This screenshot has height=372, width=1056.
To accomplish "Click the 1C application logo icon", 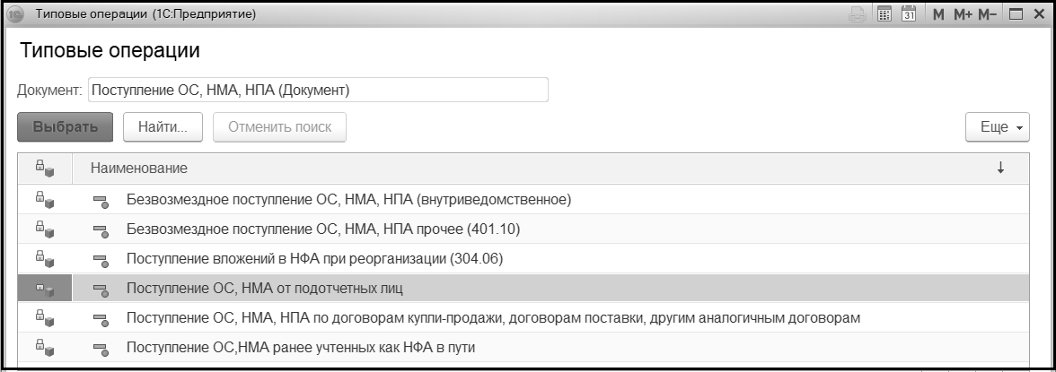I will point(15,14).
